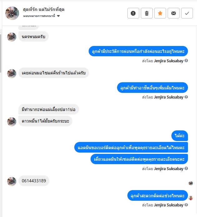Click the phone number message 0614433189
This screenshot has width=197, height=217.
(34, 181)
